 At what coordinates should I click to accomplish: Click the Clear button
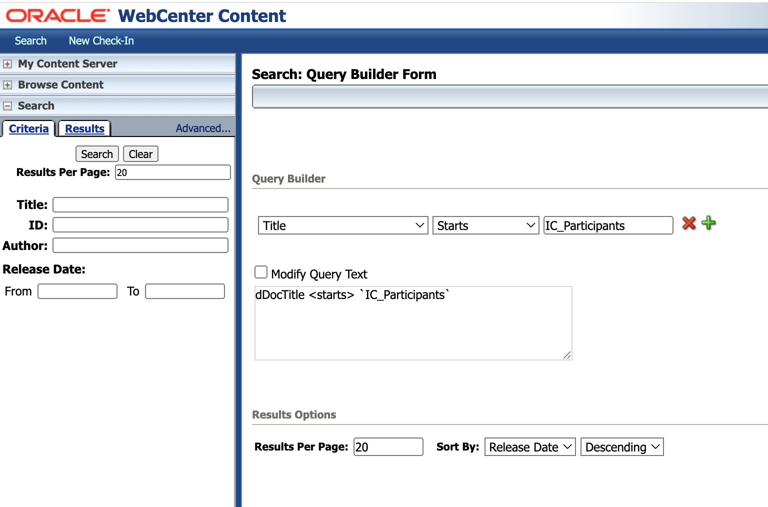coord(140,153)
